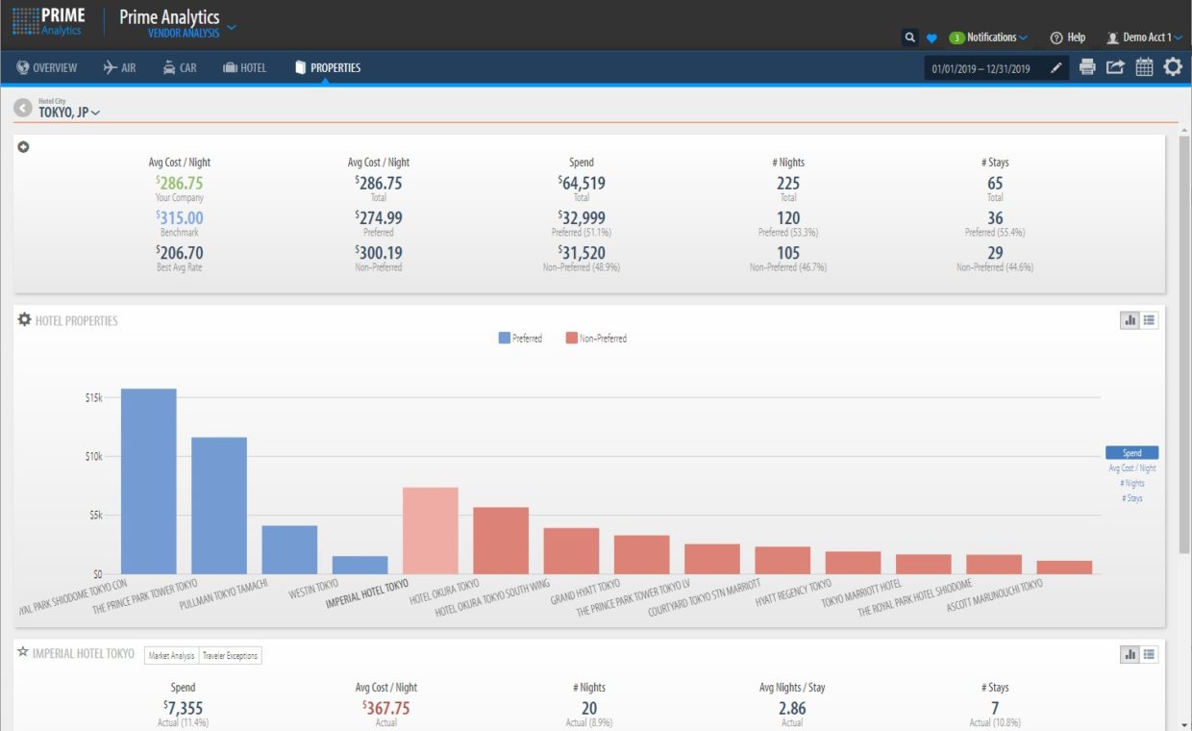Expand the Vendor Analysis module chevron
Screen dimensions: 1192x731
pos(232,27)
